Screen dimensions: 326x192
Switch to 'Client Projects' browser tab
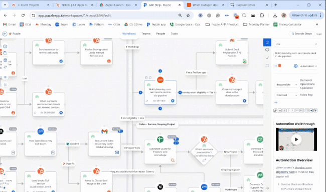point(30,5)
